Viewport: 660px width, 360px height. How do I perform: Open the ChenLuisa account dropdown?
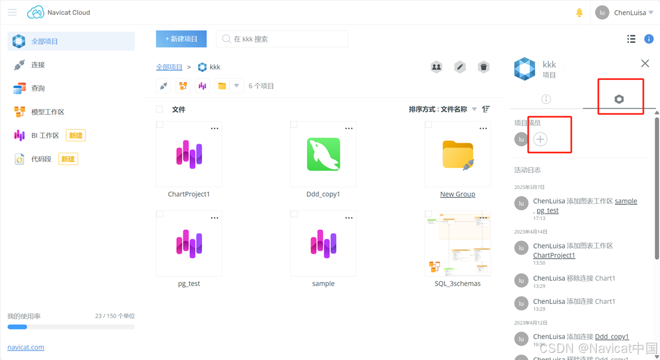tap(633, 13)
